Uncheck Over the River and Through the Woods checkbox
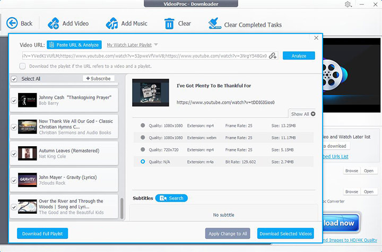 pos(14,207)
